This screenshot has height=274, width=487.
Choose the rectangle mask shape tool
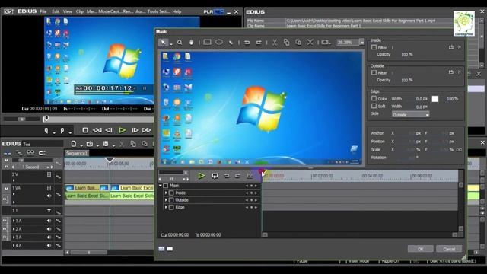pos(207,42)
